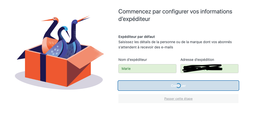Click the Adresse d'expédition label
The image size is (256, 121).
point(197,60)
